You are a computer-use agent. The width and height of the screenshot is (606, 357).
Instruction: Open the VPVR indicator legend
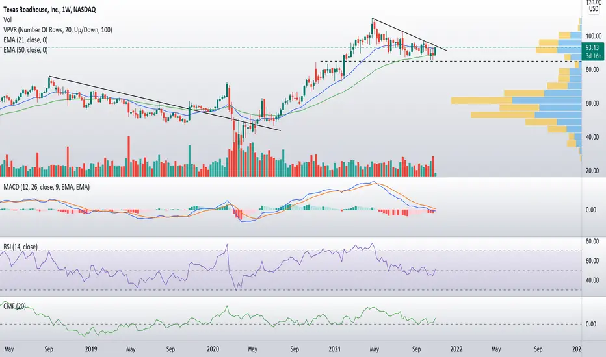point(58,30)
